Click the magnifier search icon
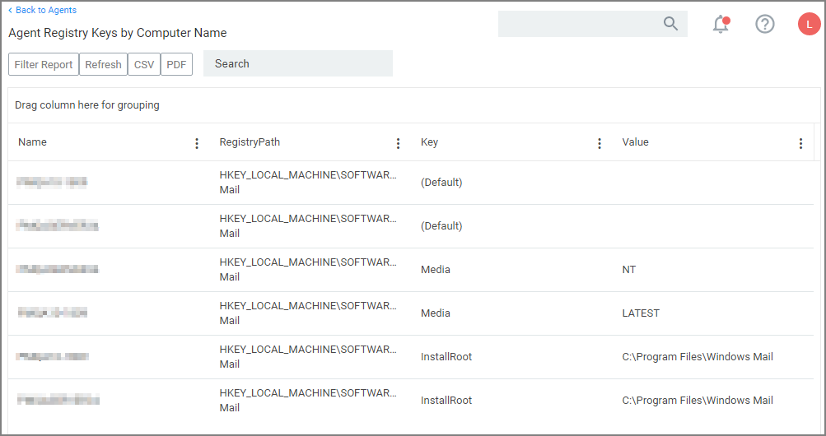 pyautogui.click(x=670, y=24)
